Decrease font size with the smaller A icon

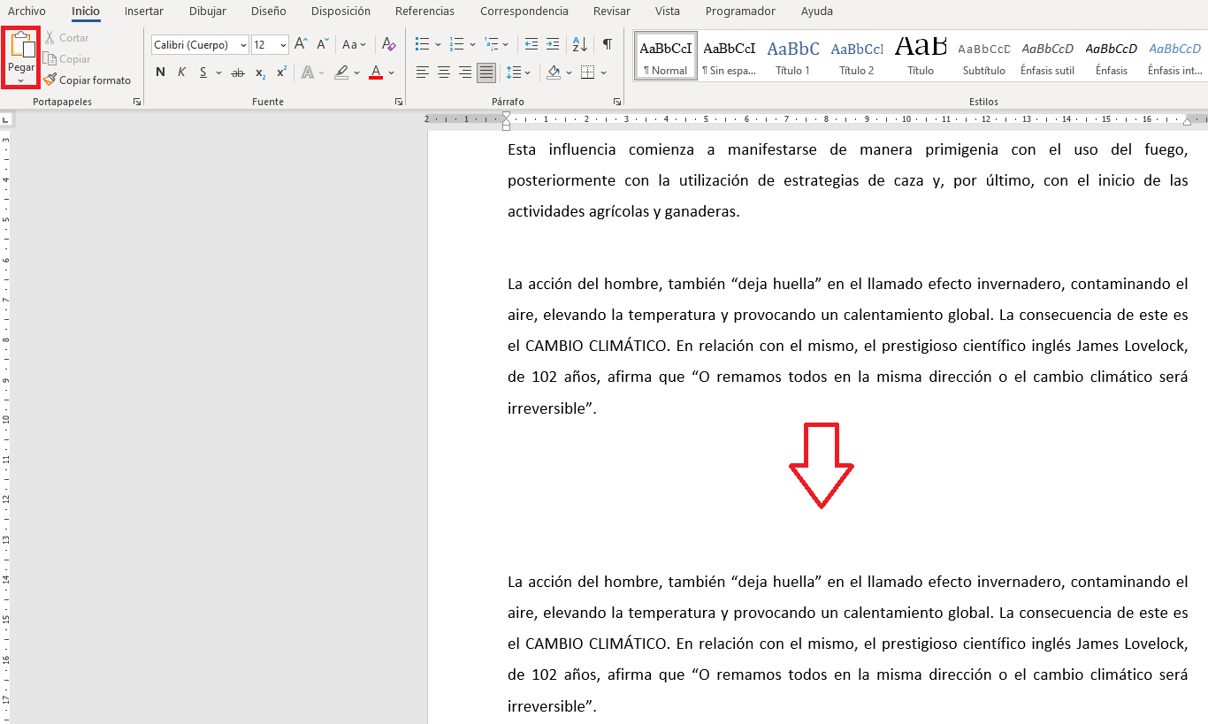pyautogui.click(x=323, y=44)
